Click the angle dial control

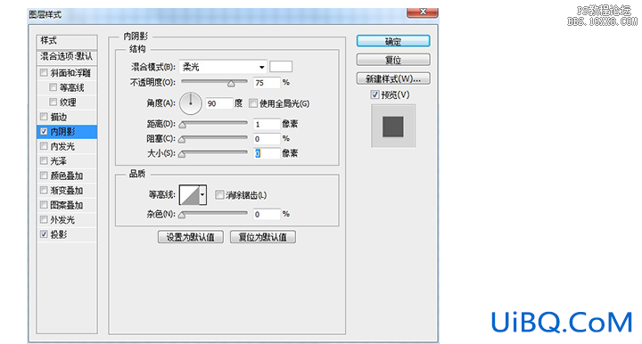(x=191, y=103)
